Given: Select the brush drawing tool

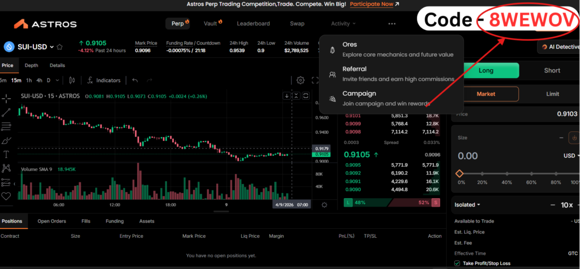Looking at the screenshot, I should tap(6, 140).
